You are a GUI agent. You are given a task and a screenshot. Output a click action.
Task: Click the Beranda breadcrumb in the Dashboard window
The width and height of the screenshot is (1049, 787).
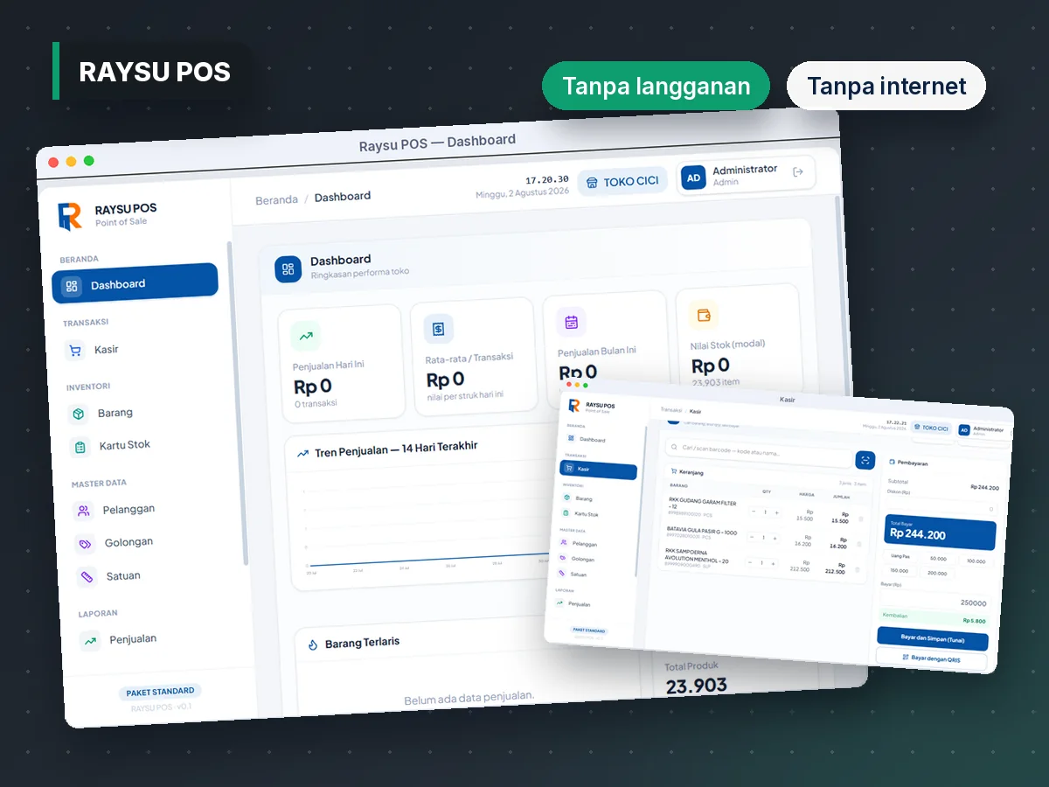276,200
